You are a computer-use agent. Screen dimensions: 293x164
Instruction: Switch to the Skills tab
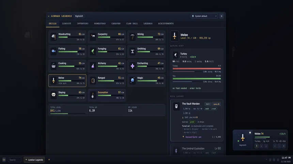(x=52, y=24)
